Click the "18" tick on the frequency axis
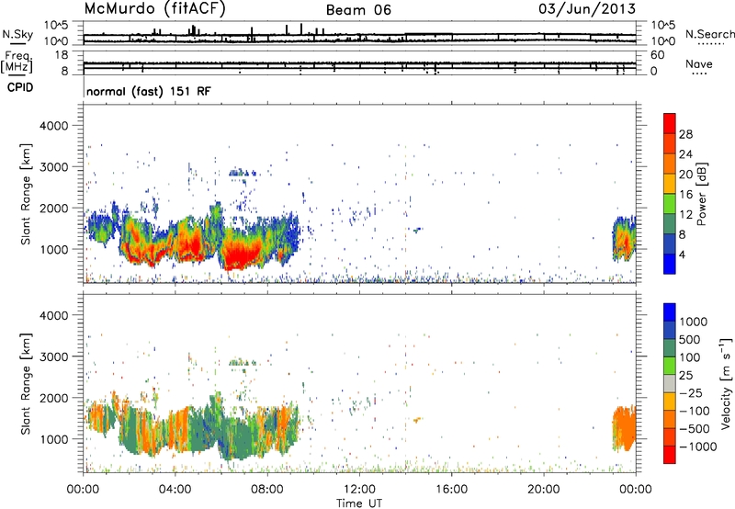Viewport: 735px width, 509px height. point(62,55)
